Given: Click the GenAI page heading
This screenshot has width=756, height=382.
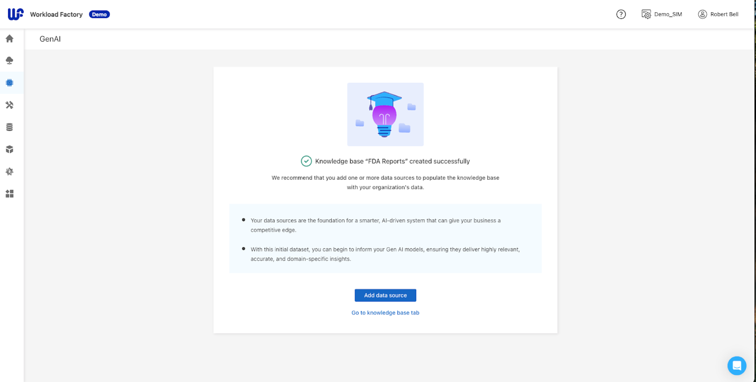Looking at the screenshot, I should (50, 39).
